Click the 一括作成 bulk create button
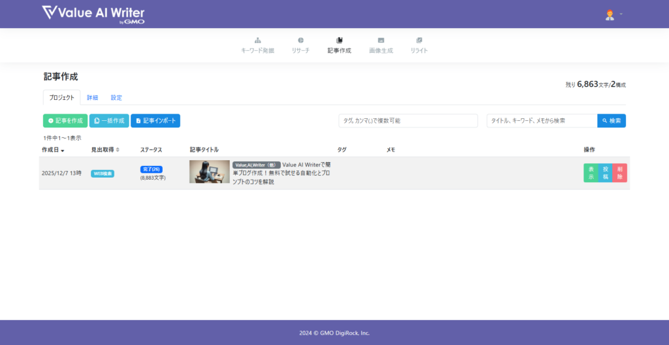669x345 pixels. (x=109, y=121)
